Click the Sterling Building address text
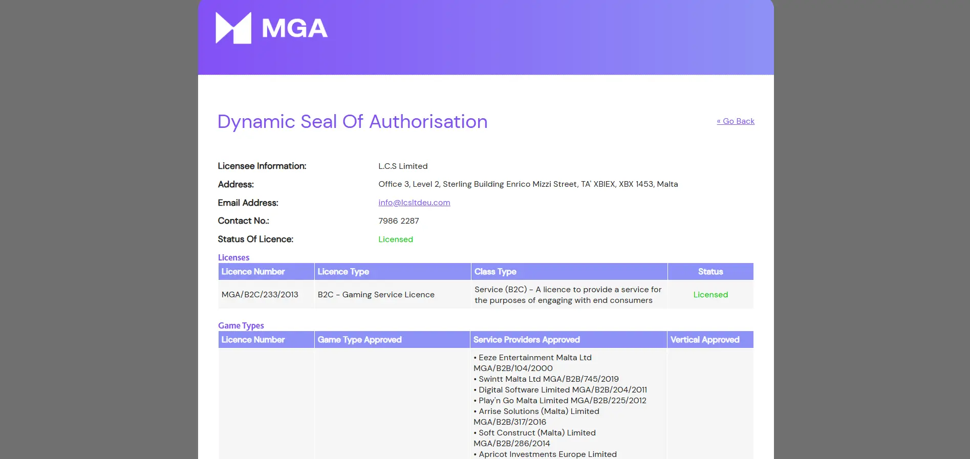 tap(528, 184)
